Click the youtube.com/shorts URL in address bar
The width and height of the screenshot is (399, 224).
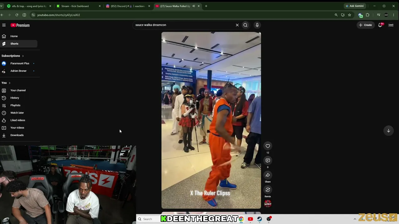[x=59, y=15]
